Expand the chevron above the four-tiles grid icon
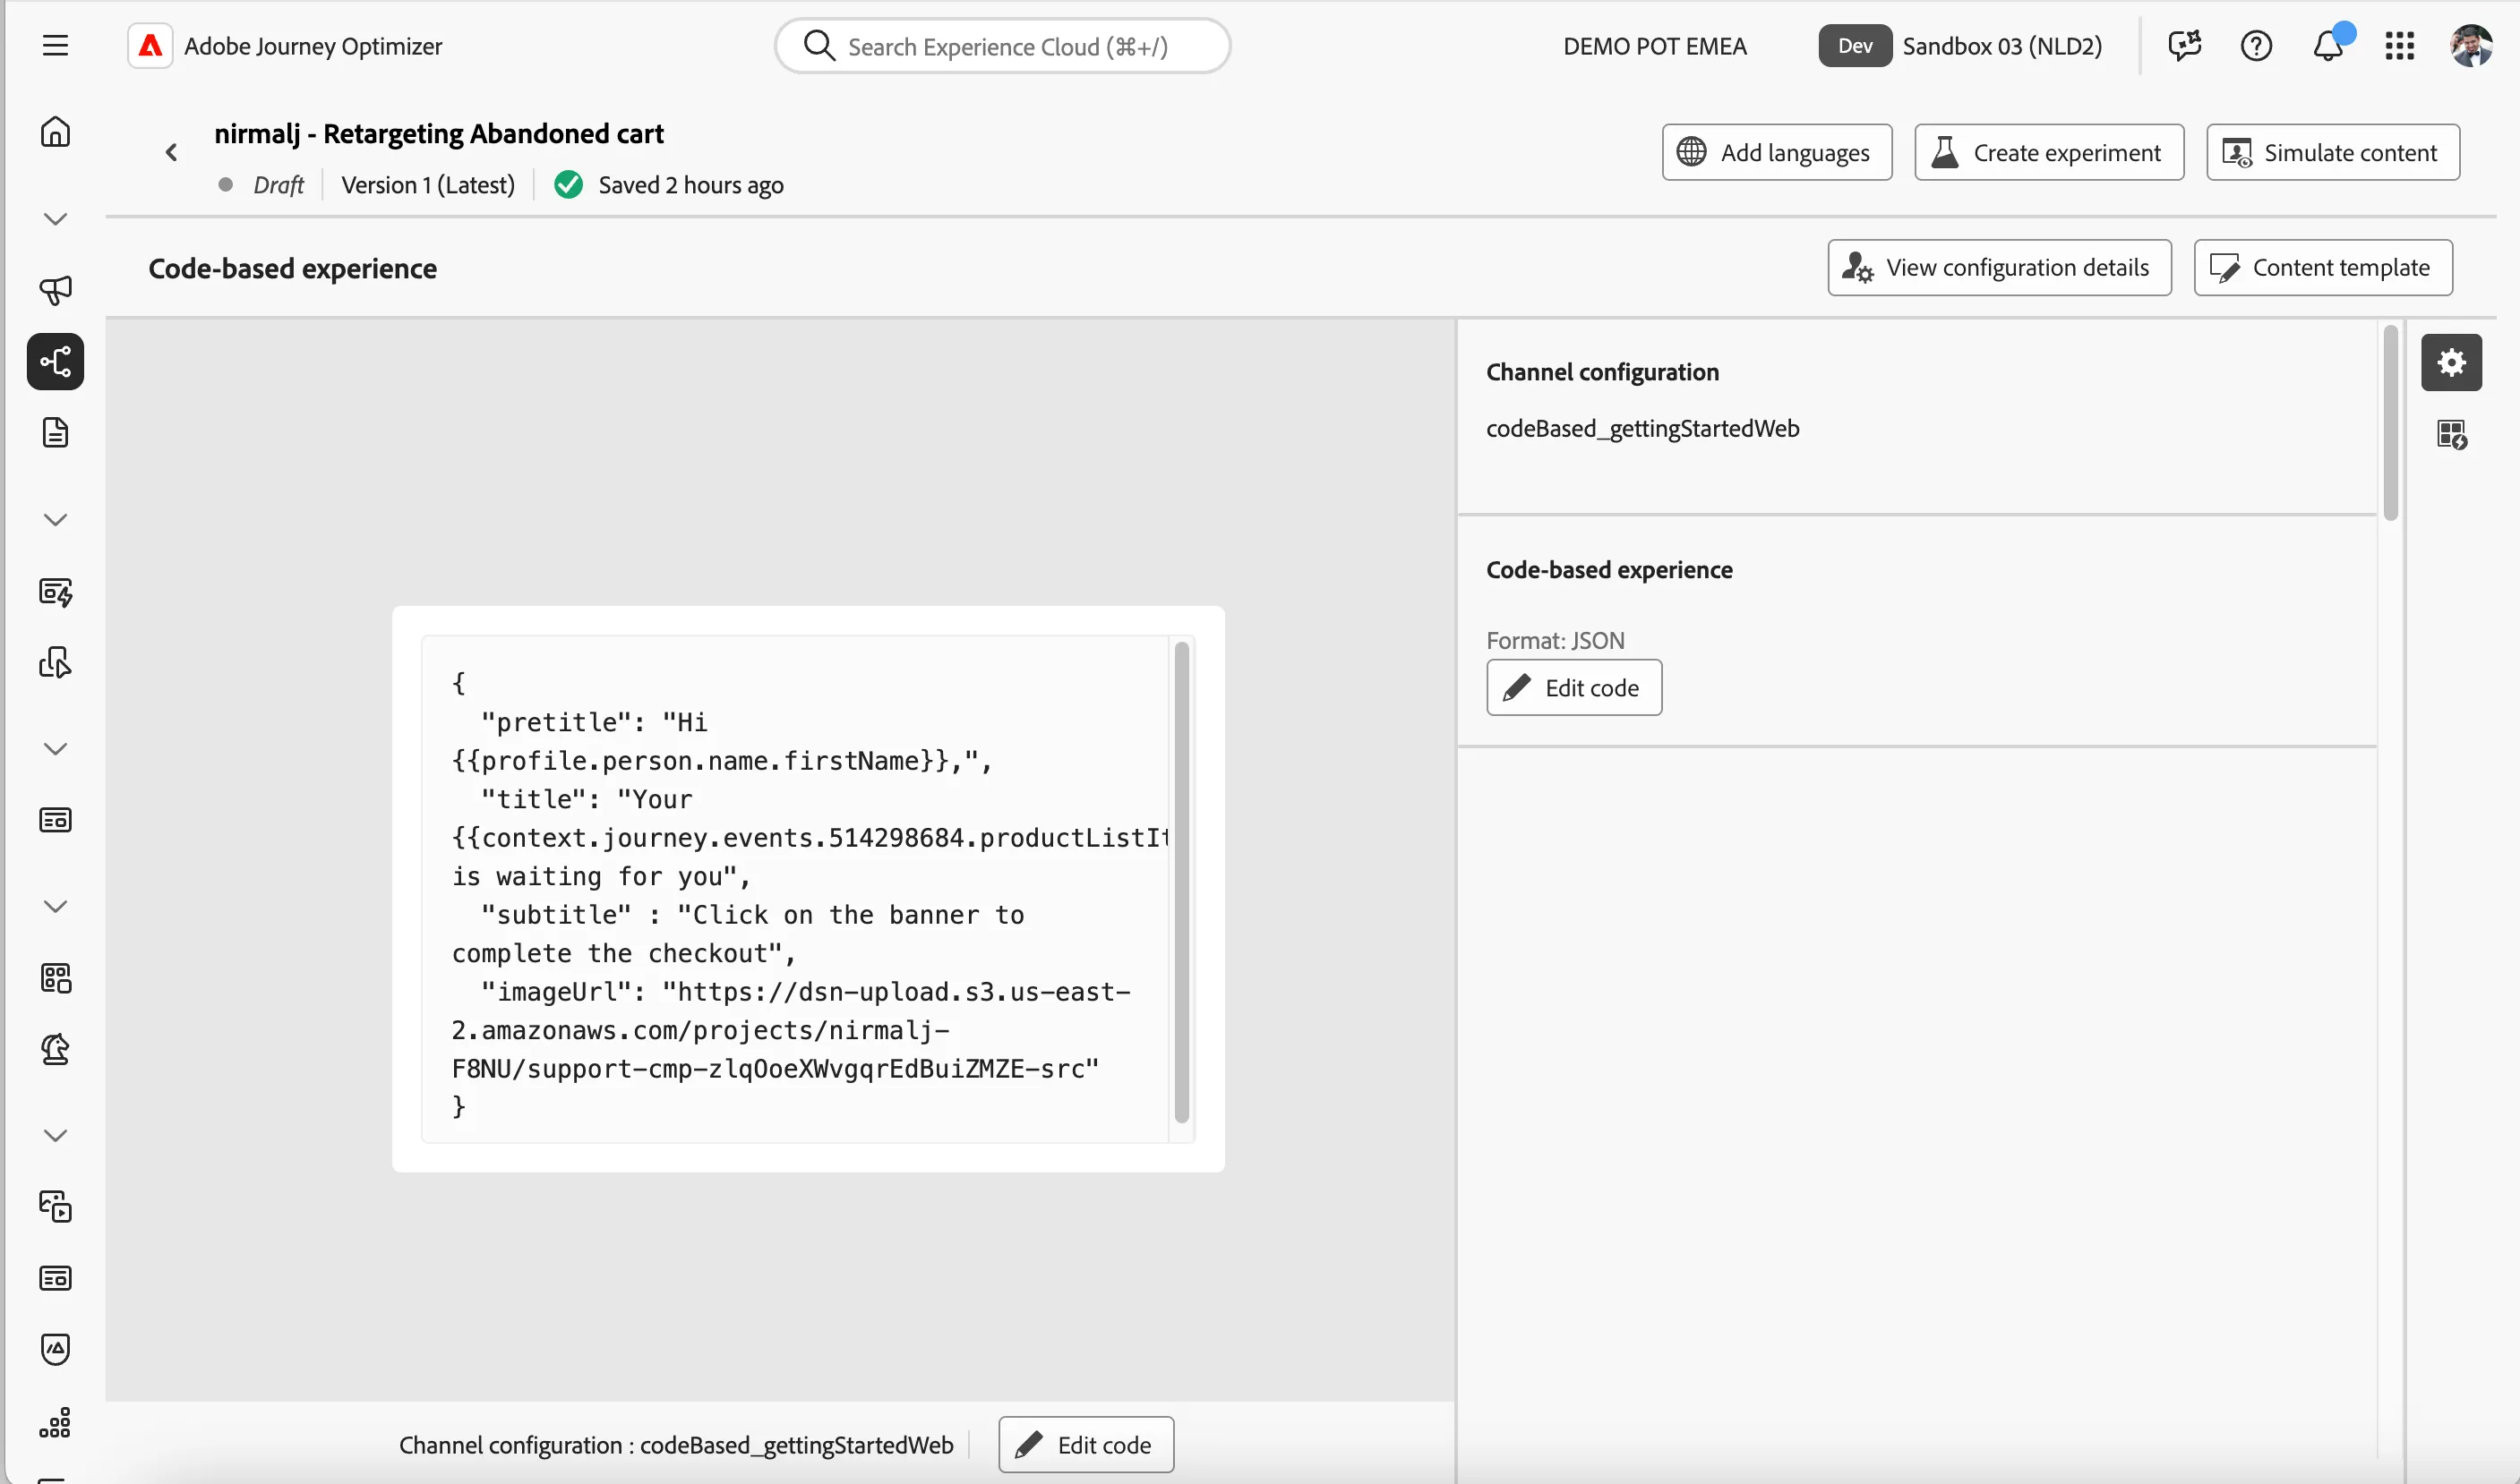This screenshot has width=2520, height=1484. (x=55, y=907)
